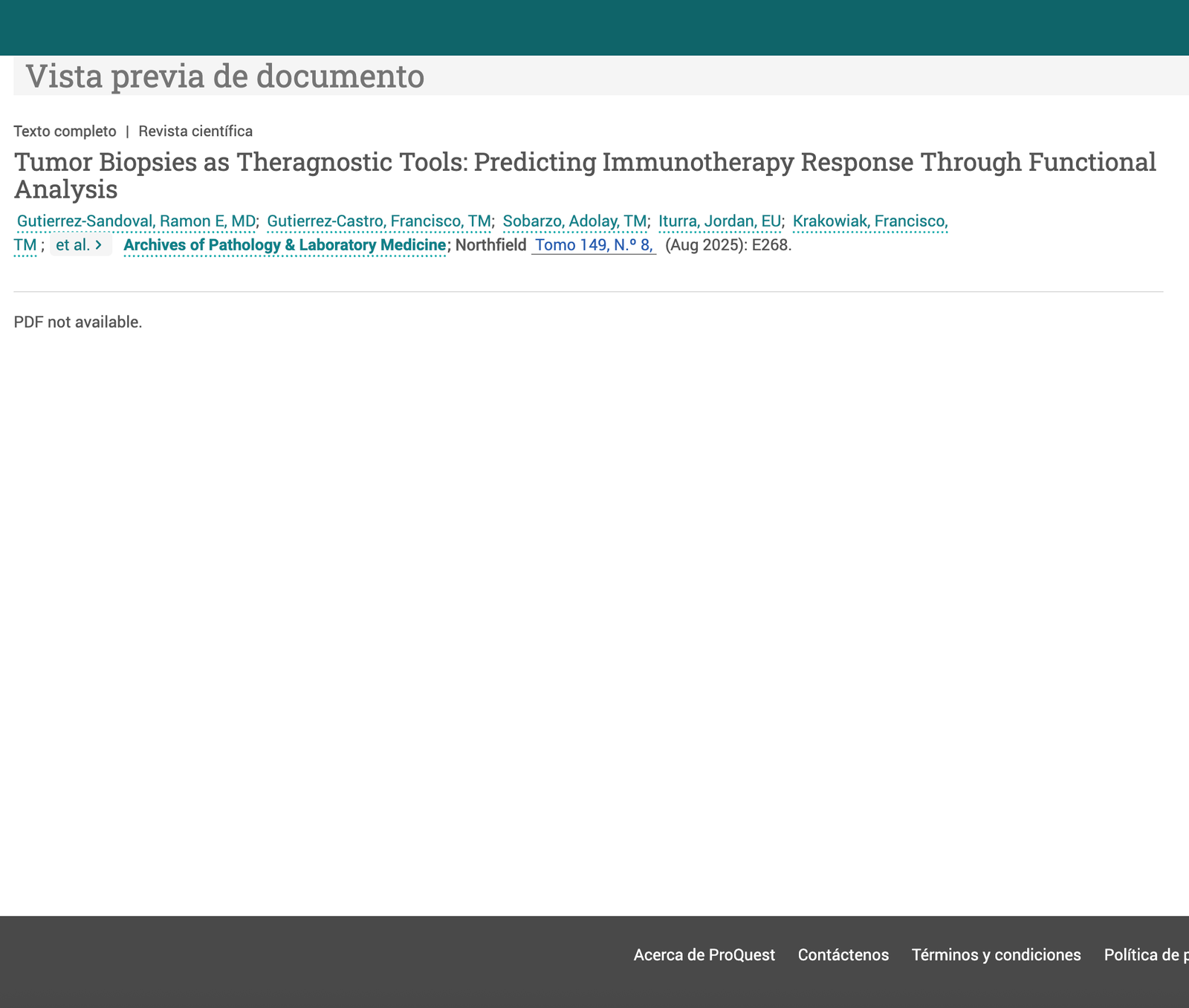
Task: Click the Revista científica label
Action: 195,131
